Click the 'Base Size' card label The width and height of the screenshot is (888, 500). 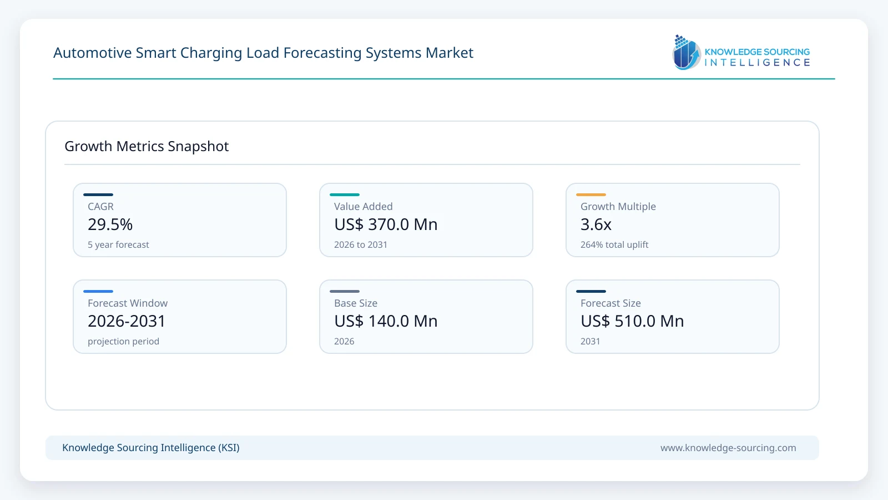(356, 303)
